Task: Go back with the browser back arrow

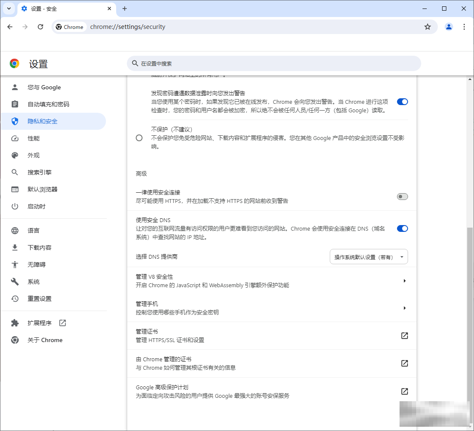Action: 10,27
